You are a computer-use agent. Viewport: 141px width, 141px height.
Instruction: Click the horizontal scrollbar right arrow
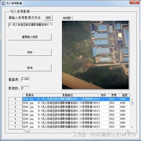[128, 131]
